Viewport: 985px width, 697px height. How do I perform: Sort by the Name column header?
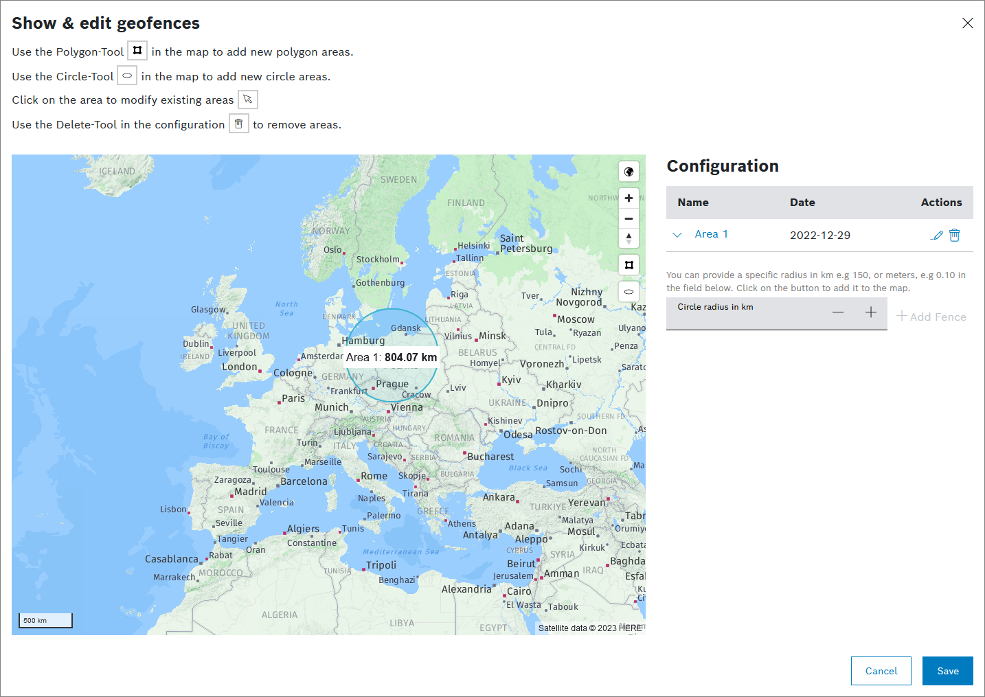693,203
